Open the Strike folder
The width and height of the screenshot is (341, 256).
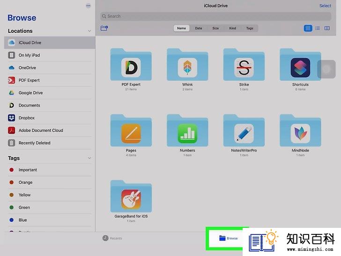click(244, 69)
